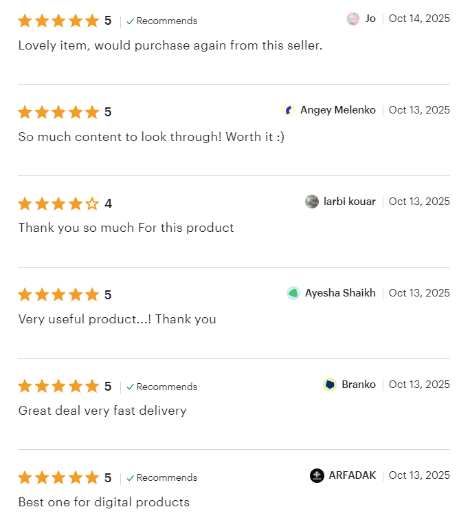Click Recommends checkmark on Branko's review
The width and height of the screenshot is (470, 518).
tap(131, 387)
